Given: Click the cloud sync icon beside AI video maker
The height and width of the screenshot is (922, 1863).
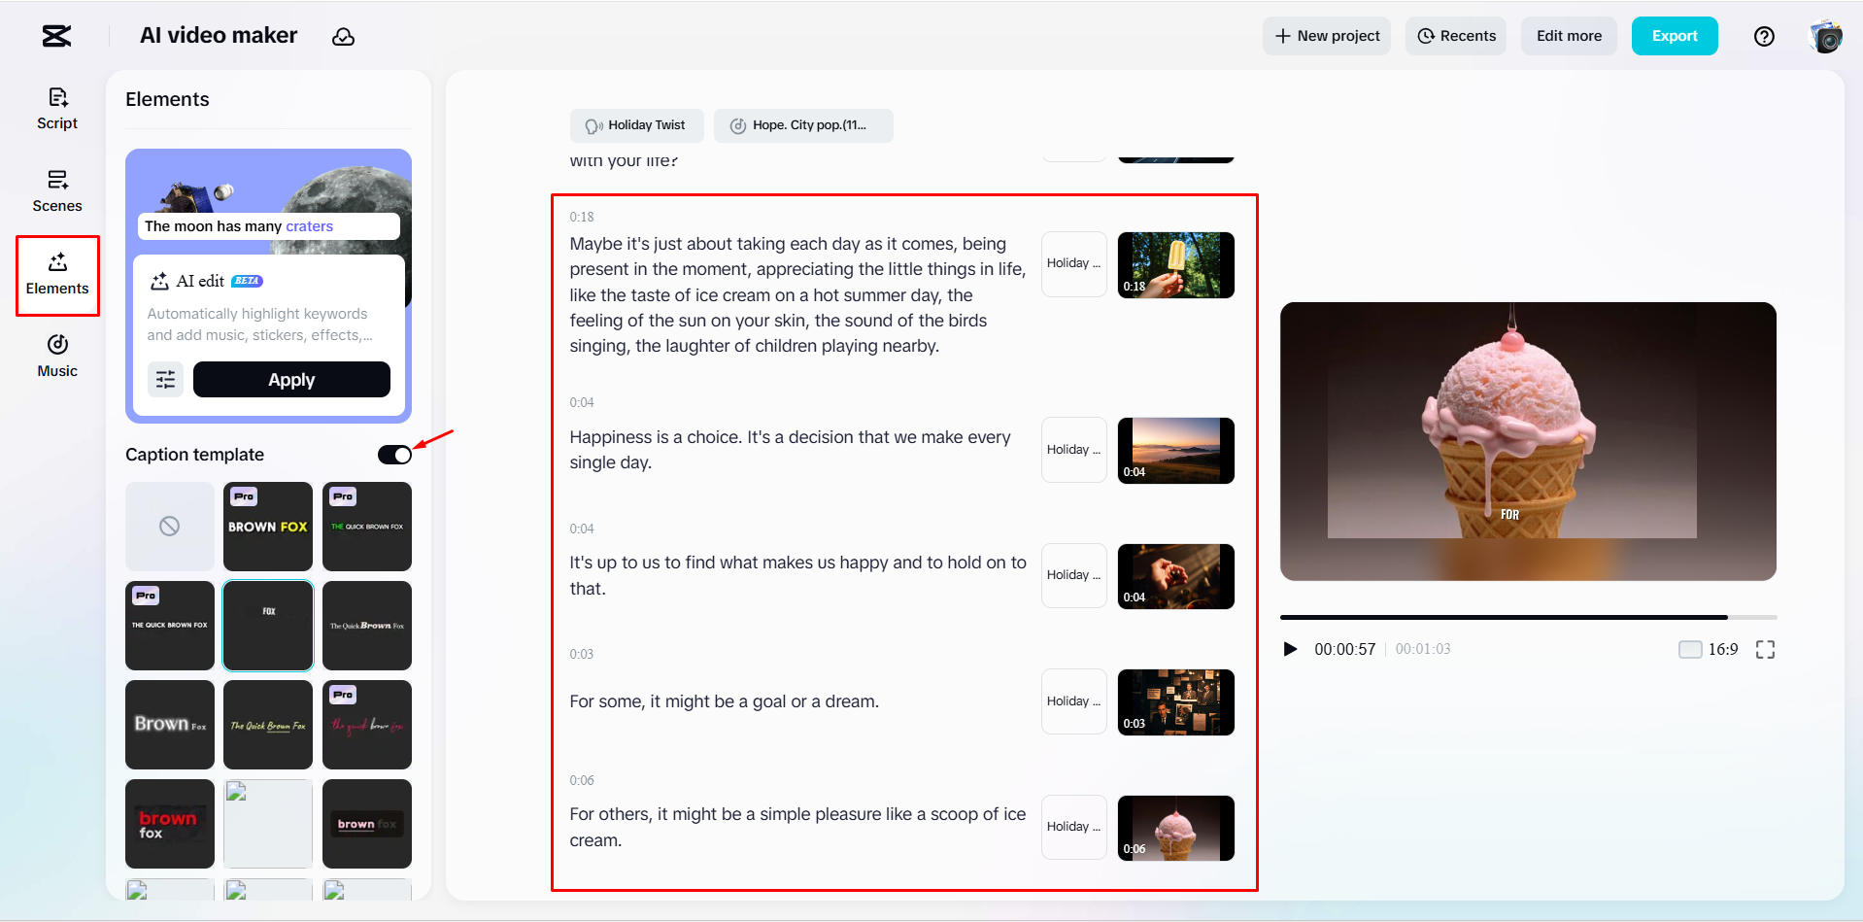Looking at the screenshot, I should [343, 36].
